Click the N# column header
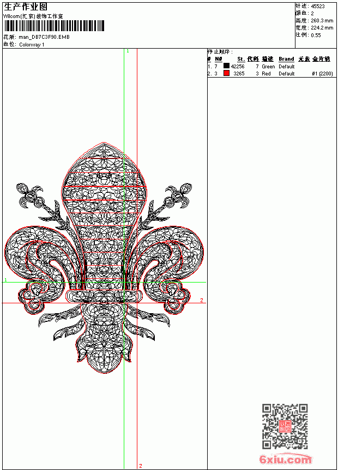This screenshot has width=338, height=470. pyautogui.click(x=219, y=59)
